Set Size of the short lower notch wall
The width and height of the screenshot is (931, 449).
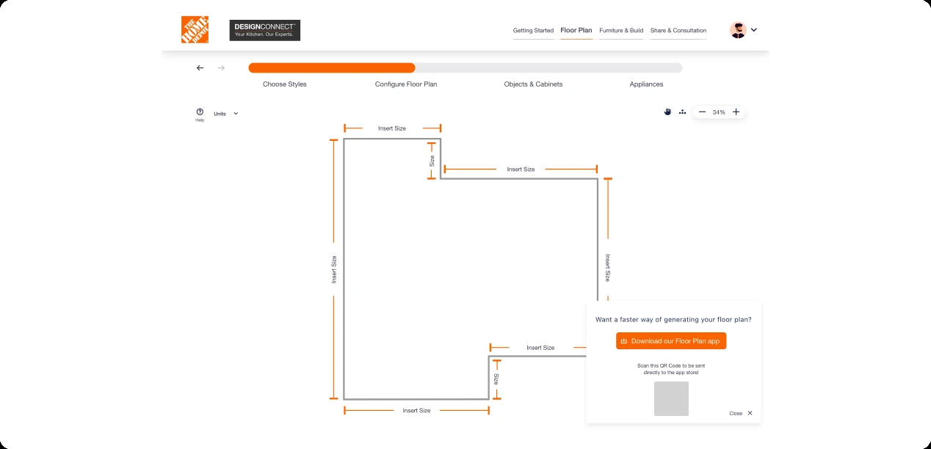[496, 379]
